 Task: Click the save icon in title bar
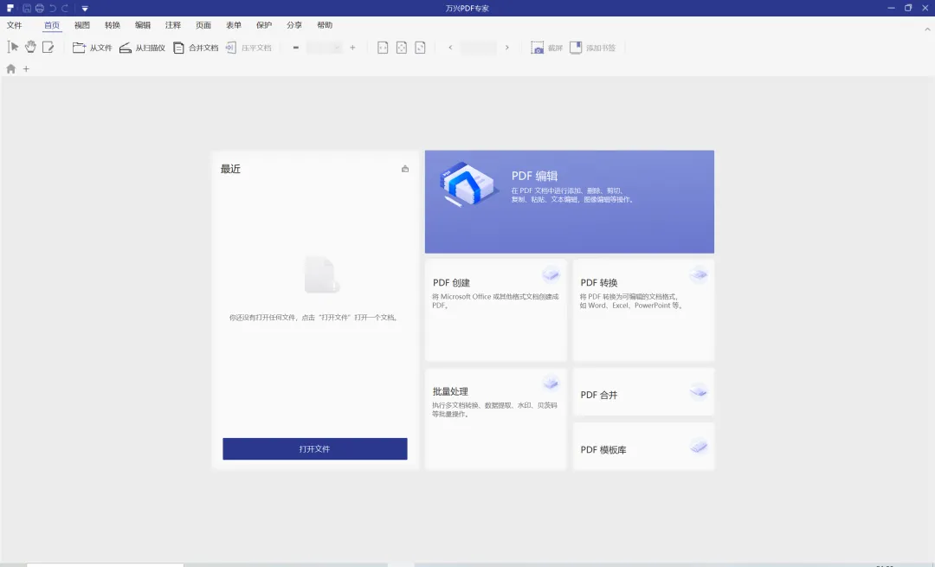click(27, 9)
